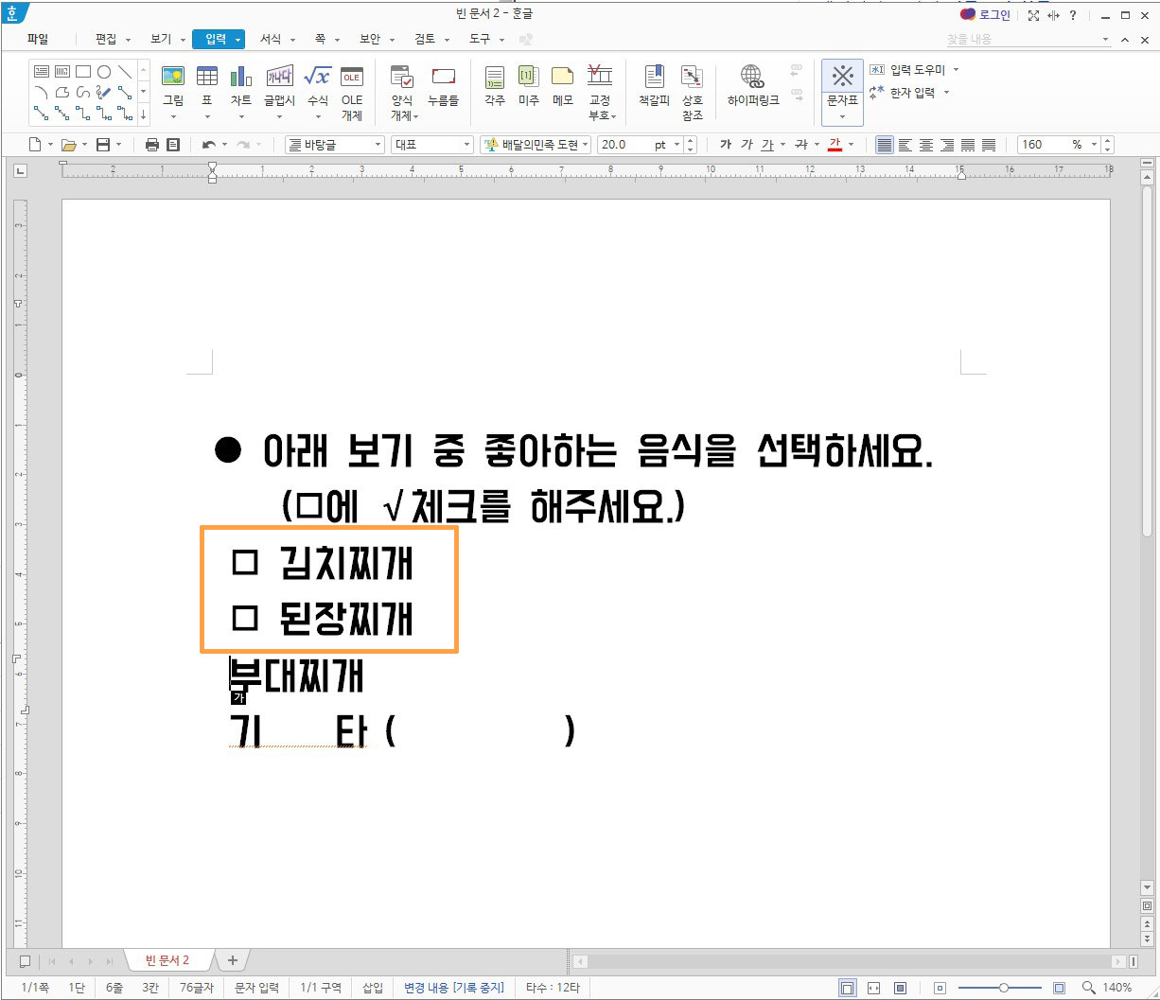This screenshot has height=1000, width=1160.
Task: Apply left paragraph alignment
Action: [x=905, y=145]
